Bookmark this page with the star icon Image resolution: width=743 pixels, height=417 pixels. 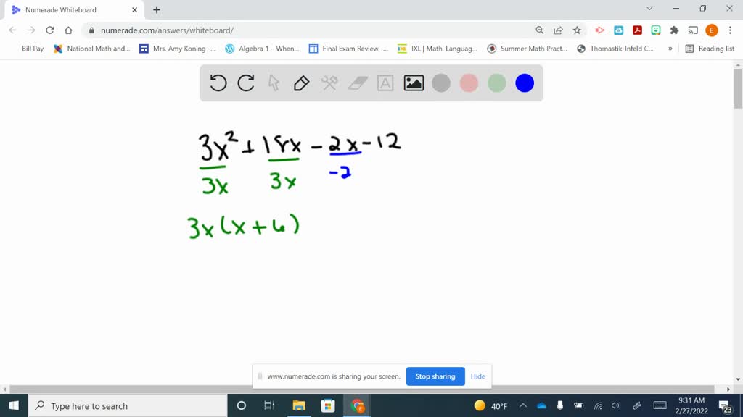577,30
